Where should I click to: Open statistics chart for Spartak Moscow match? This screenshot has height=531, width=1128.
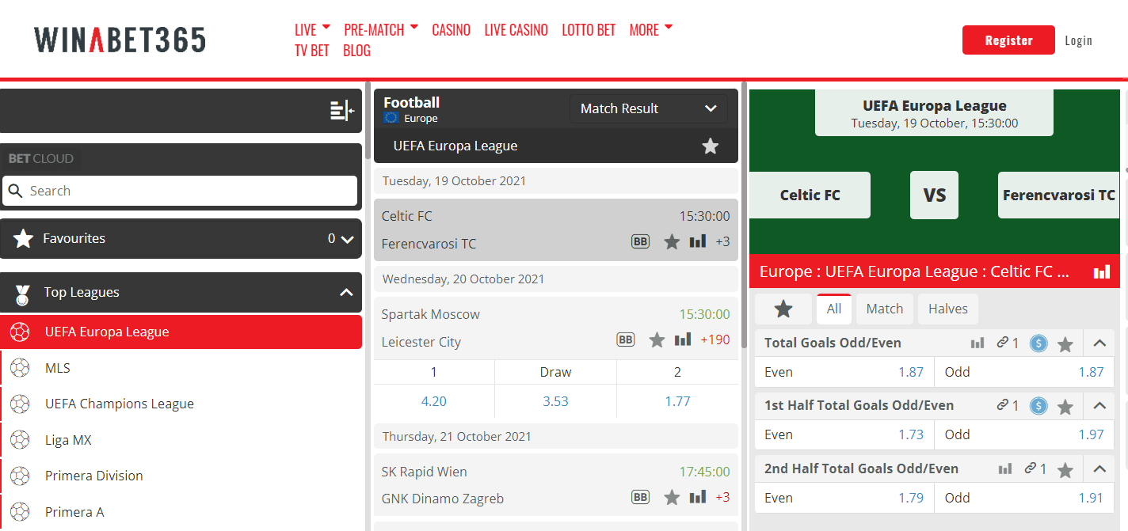click(x=683, y=339)
